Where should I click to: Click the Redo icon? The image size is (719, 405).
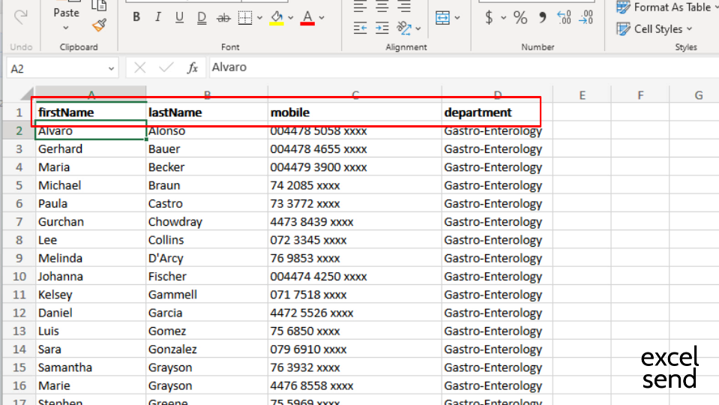[21, 17]
